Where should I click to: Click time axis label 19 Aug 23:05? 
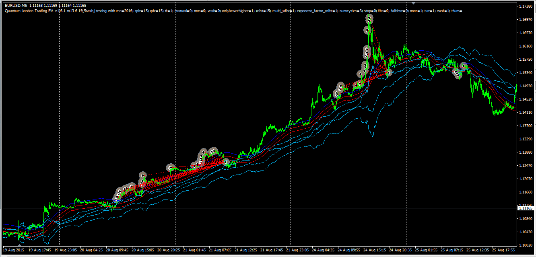(66, 250)
